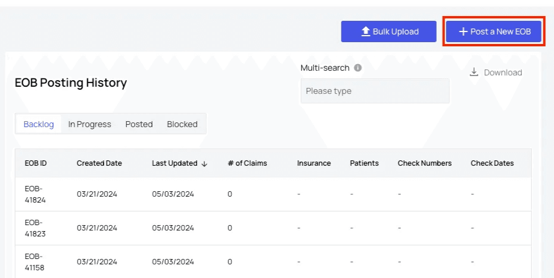Show the Blocked tab
Screen dimensions: 554x278
coord(182,124)
